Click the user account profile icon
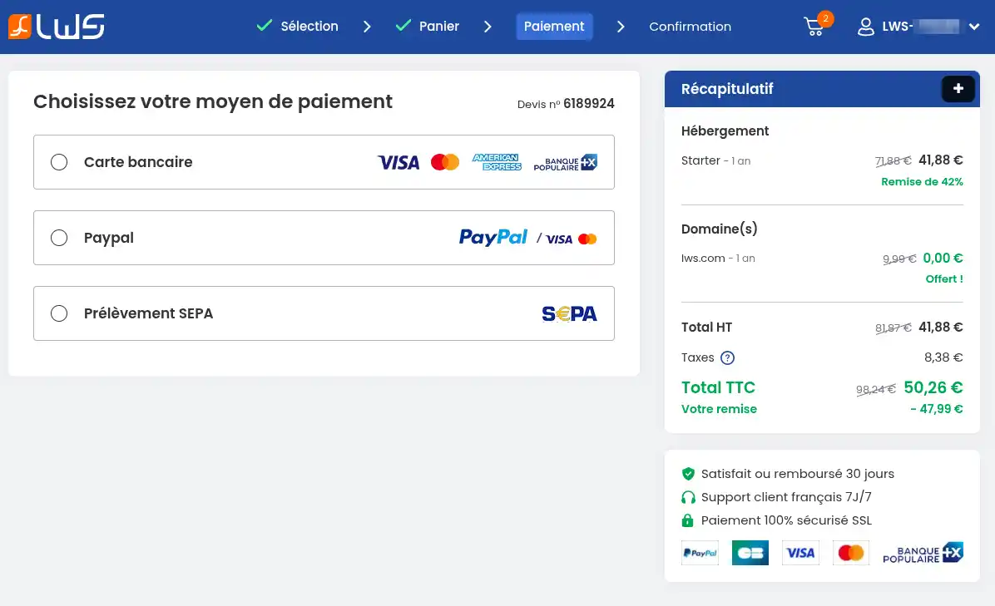The width and height of the screenshot is (995, 606). click(x=866, y=27)
